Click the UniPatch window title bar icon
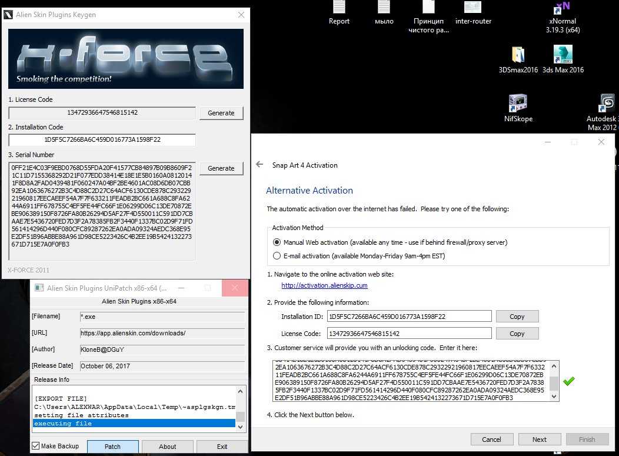 [x=39, y=288]
